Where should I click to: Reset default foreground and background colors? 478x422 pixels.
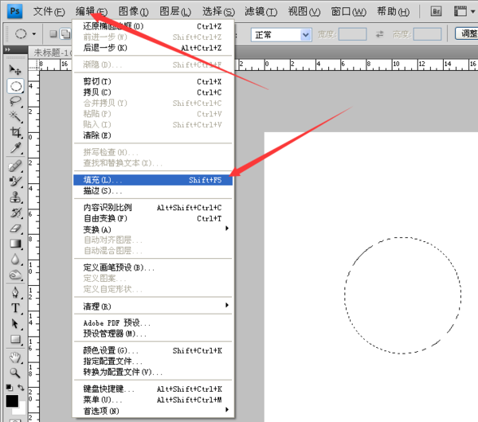click(9, 388)
